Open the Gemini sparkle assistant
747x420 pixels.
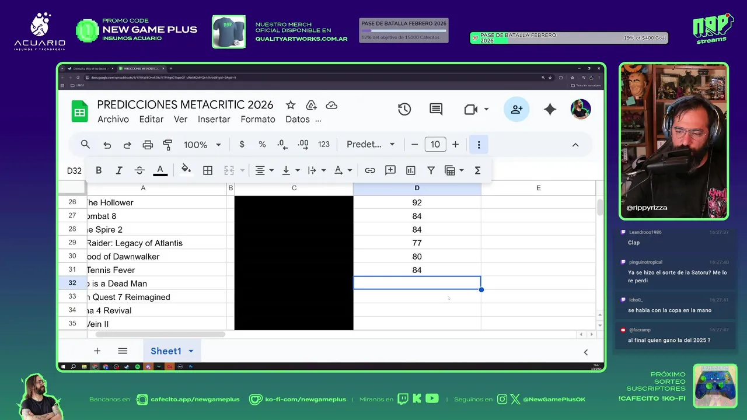(x=550, y=109)
